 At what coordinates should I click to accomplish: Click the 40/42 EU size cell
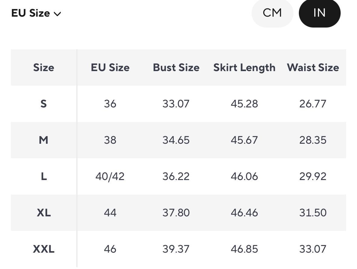[110, 176]
